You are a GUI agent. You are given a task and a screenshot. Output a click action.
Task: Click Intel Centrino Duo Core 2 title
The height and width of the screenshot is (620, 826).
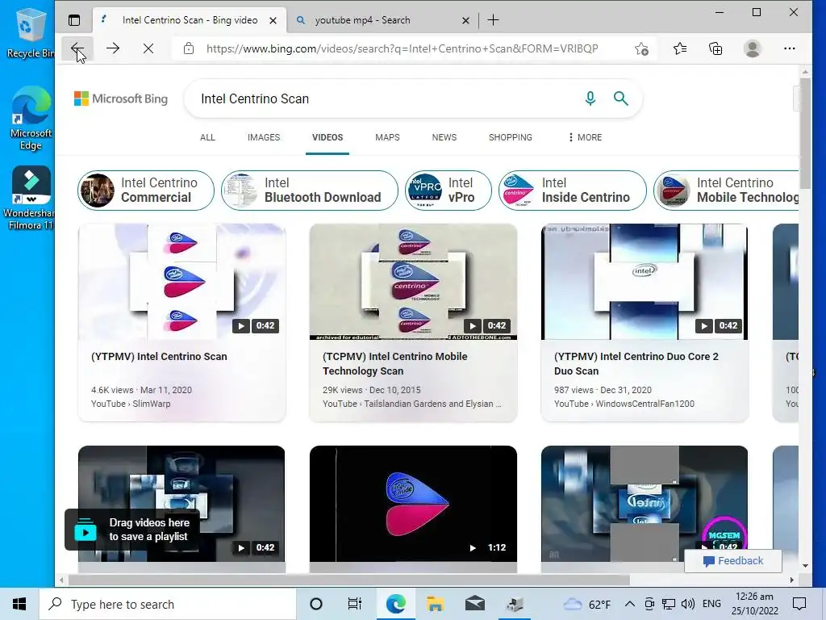pyautogui.click(x=636, y=364)
